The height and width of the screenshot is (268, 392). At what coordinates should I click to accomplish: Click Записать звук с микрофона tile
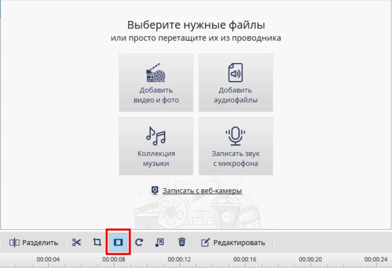[x=236, y=146]
